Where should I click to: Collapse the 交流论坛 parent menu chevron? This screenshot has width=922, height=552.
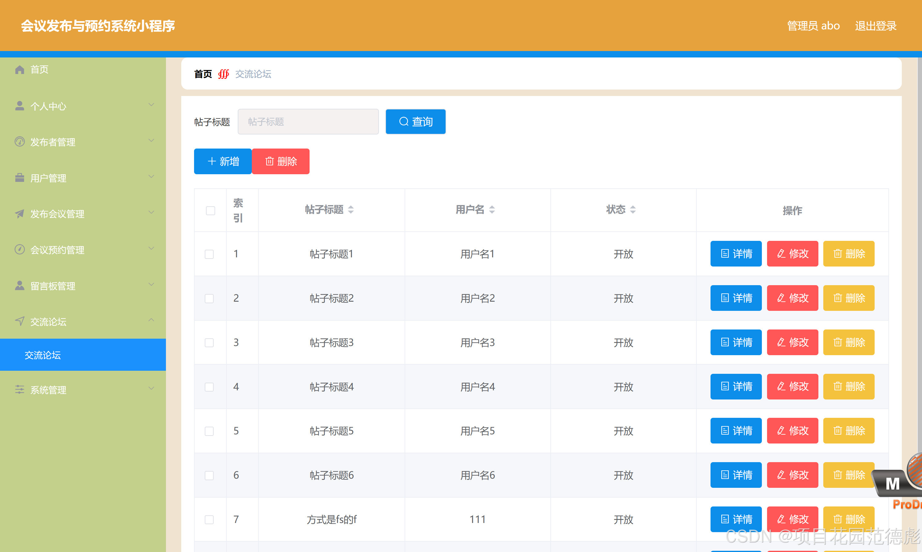click(x=151, y=320)
